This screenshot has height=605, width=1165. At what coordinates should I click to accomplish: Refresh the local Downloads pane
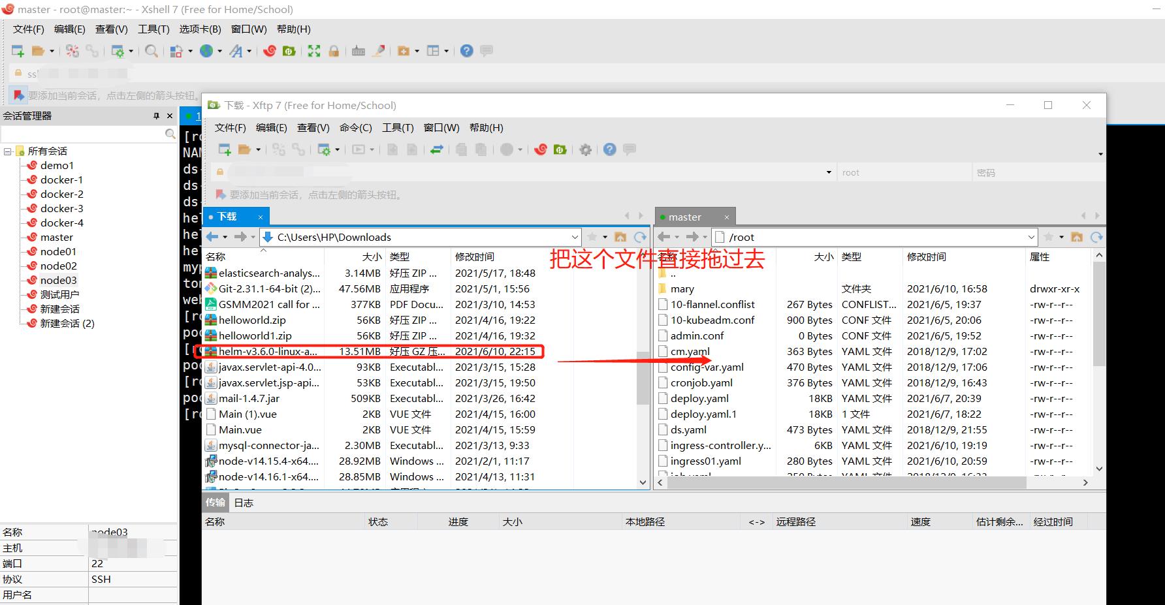click(641, 237)
